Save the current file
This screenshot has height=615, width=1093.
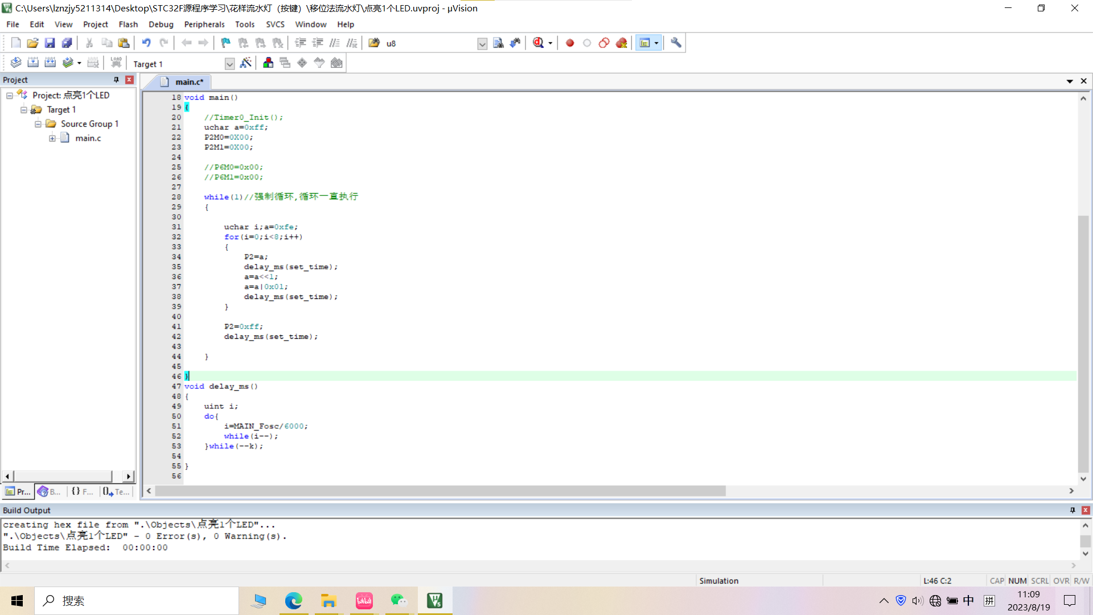(50, 43)
